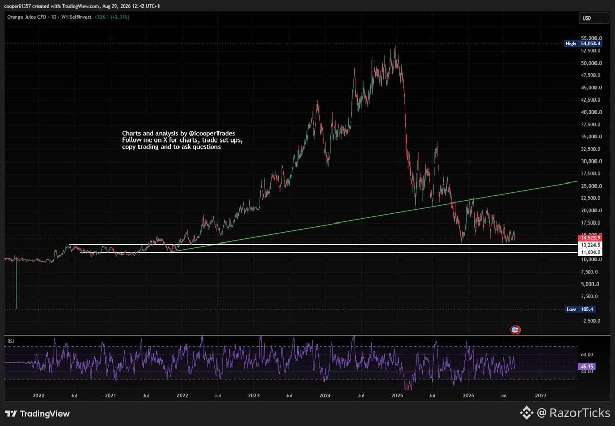
Task: Click the High 54,053.4 price label
Action: [x=583, y=43]
